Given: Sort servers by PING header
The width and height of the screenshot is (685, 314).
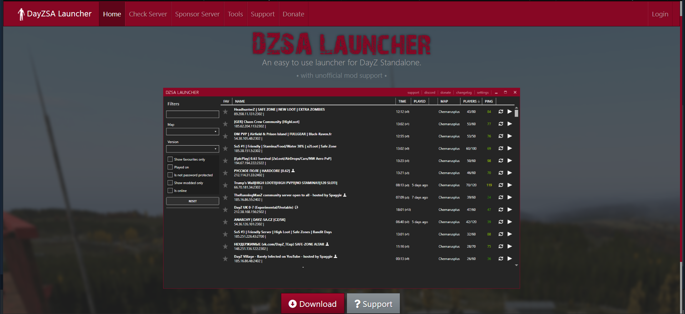Looking at the screenshot, I should tap(489, 101).
